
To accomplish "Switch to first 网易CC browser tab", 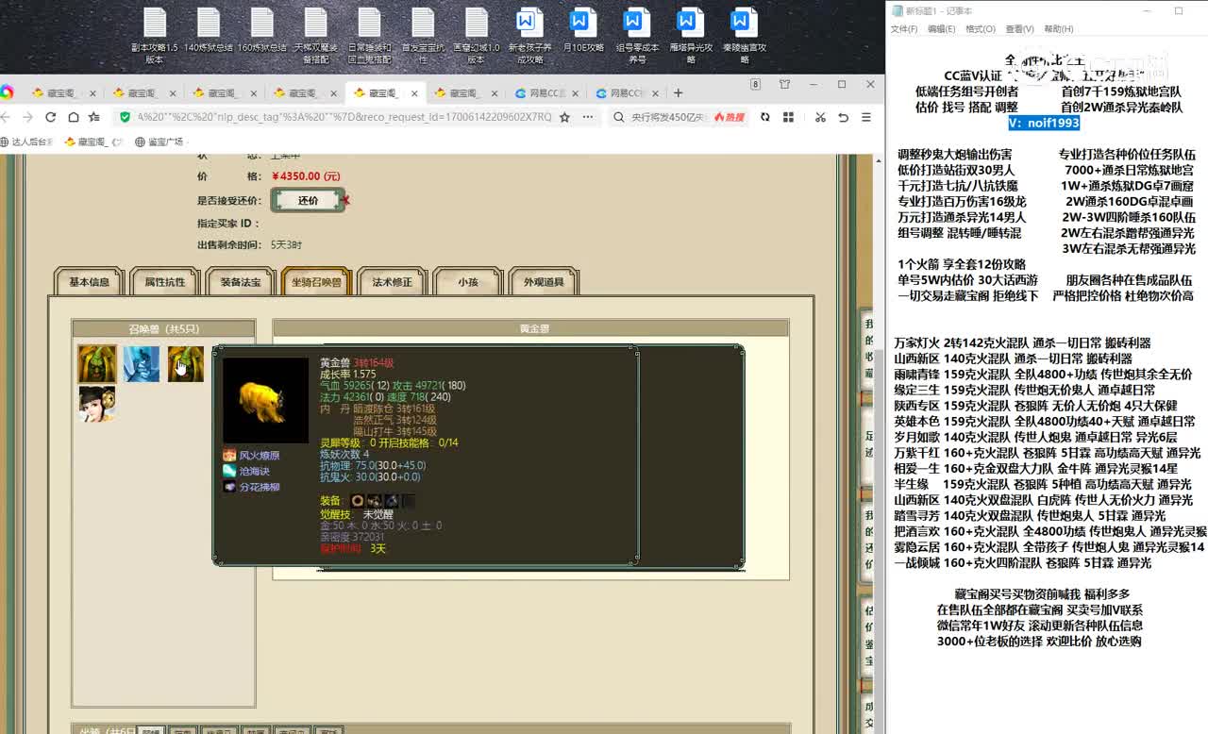I will pos(545,93).
